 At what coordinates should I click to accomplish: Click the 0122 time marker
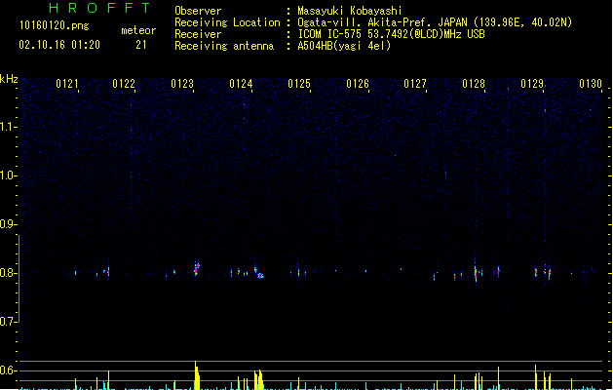pyautogui.click(x=124, y=84)
